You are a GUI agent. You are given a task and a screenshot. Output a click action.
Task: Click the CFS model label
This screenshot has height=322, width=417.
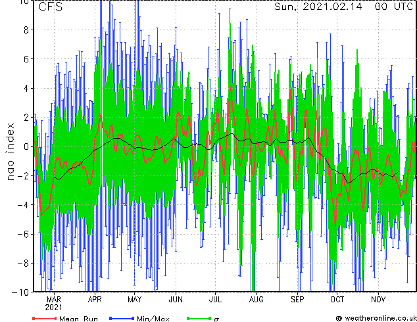click(x=51, y=7)
